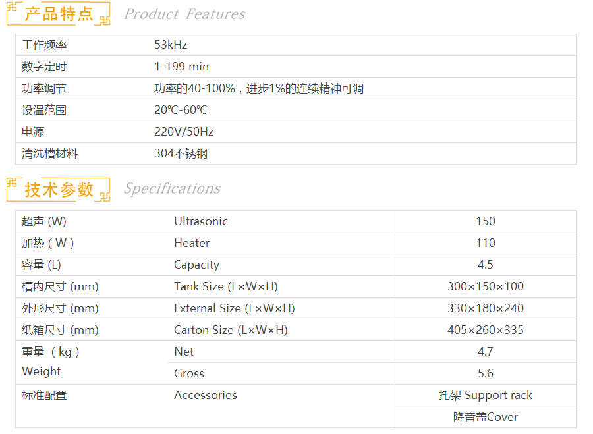Select the Ultrasonic power value 150
Viewport: 593px width, 434px height.
(x=486, y=221)
